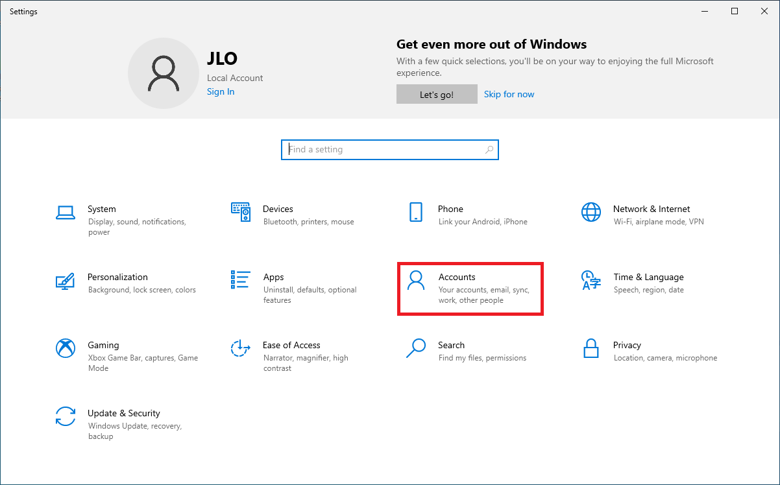780x485 pixels.
Task: Click the Search category magnifier icon
Action: tap(416, 348)
